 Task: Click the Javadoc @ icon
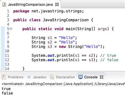click(x=29, y=77)
